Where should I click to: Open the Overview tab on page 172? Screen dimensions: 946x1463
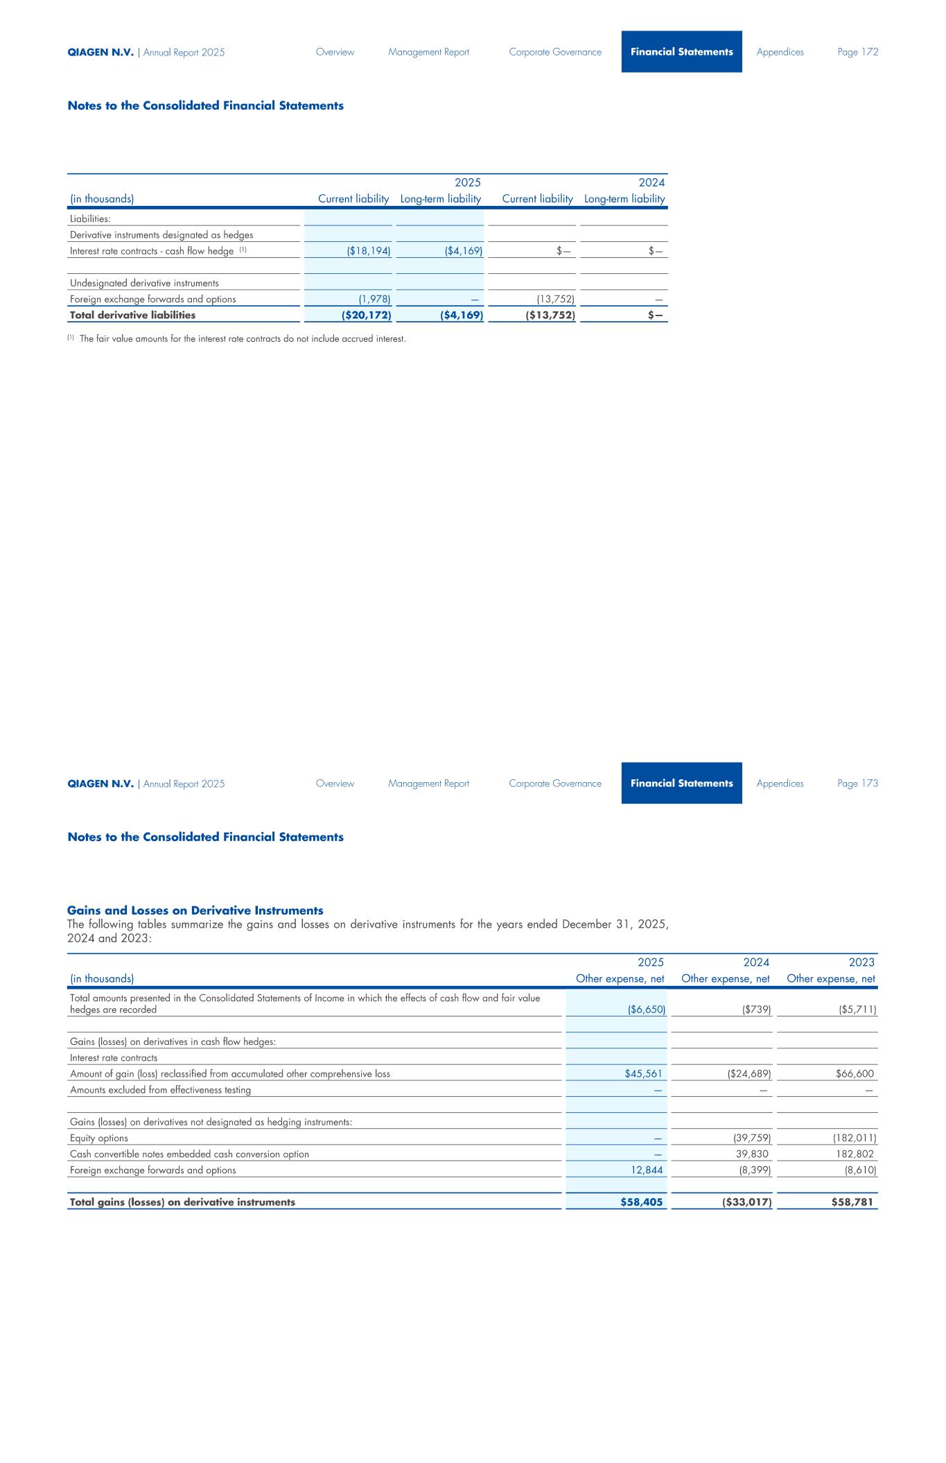(x=335, y=52)
